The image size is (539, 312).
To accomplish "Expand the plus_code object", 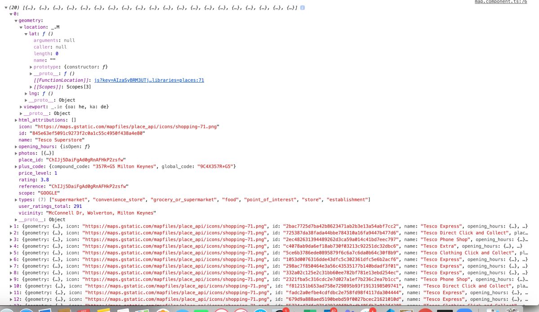I will click(16, 167).
